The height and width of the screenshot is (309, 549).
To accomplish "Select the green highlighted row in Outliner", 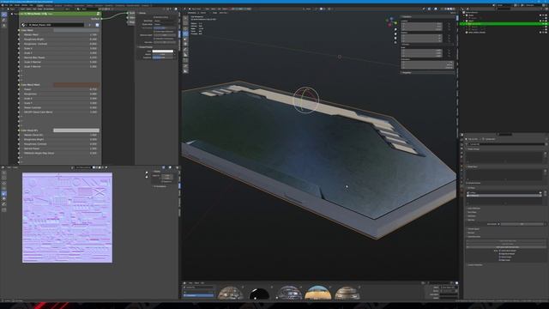I will point(504,23).
